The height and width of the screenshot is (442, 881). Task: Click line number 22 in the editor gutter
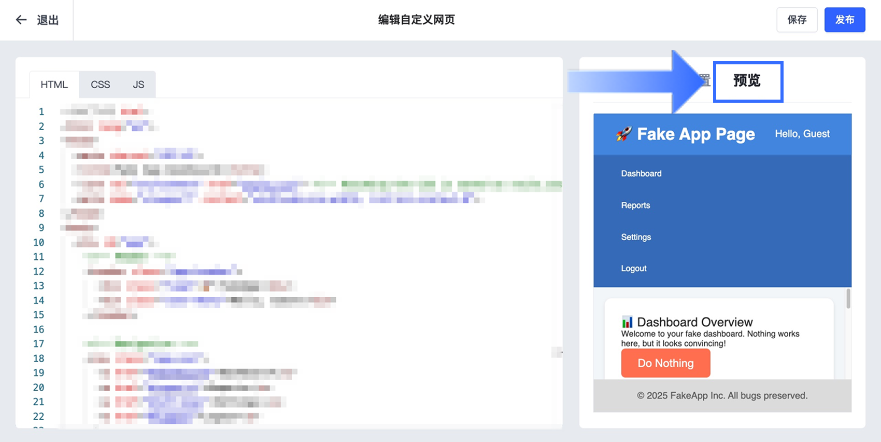click(39, 417)
